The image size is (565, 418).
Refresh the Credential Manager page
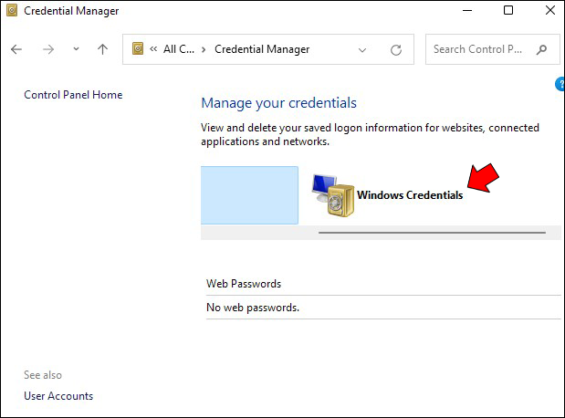pyautogui.click(x=396, y=49)
